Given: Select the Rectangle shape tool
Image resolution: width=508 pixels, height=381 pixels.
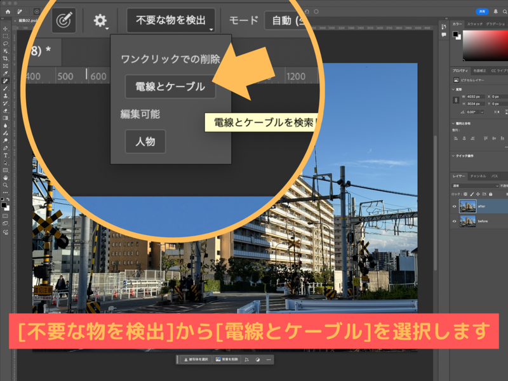Looking at the screenshot, I should pos(5,170).
